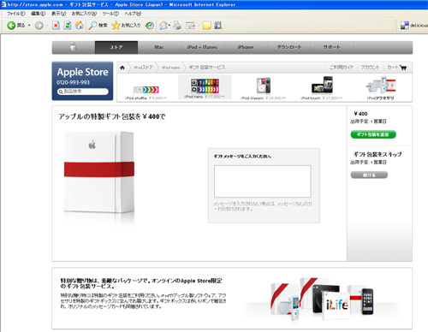Select the ストア navigation tab
The height and width of the screenshot is (332, 428).
(x=116, y=47)
